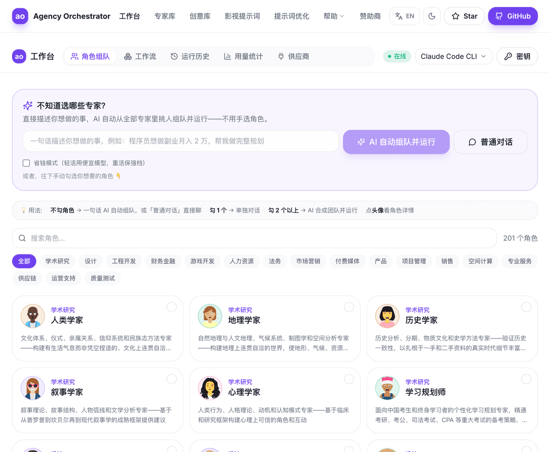Filter by 产品 category
Viewport: 550px width, 452px height.
click(x=380, y=261)
